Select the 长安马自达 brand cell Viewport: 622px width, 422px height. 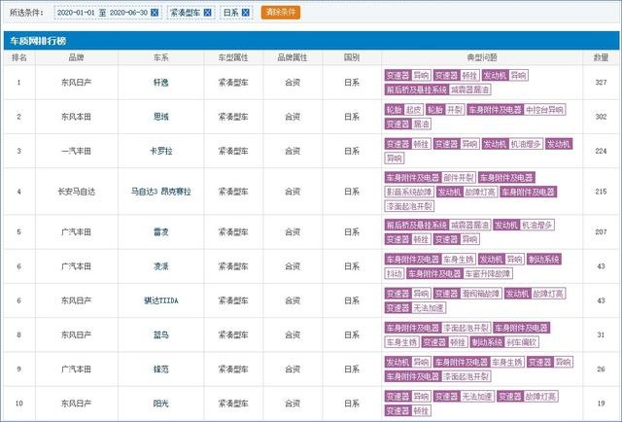[x=76, y=192]
